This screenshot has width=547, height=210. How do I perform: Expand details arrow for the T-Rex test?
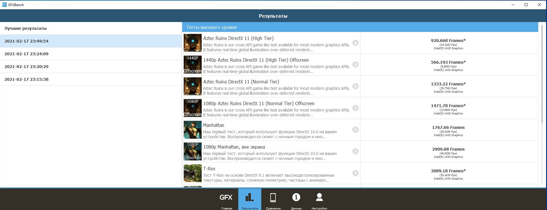[355, 173]
